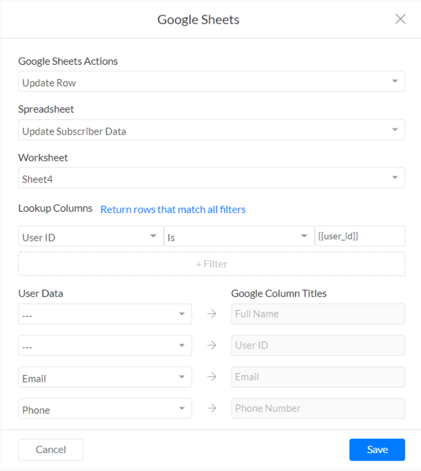The width and height of the screenshot is (421, 471).
Task: Open the Phone user data dropdown
Action: pyautogui.click(x=105, y=409)
